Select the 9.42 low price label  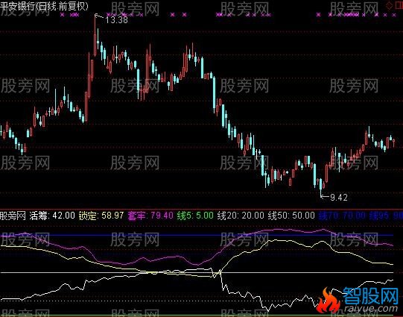point(339,198)
